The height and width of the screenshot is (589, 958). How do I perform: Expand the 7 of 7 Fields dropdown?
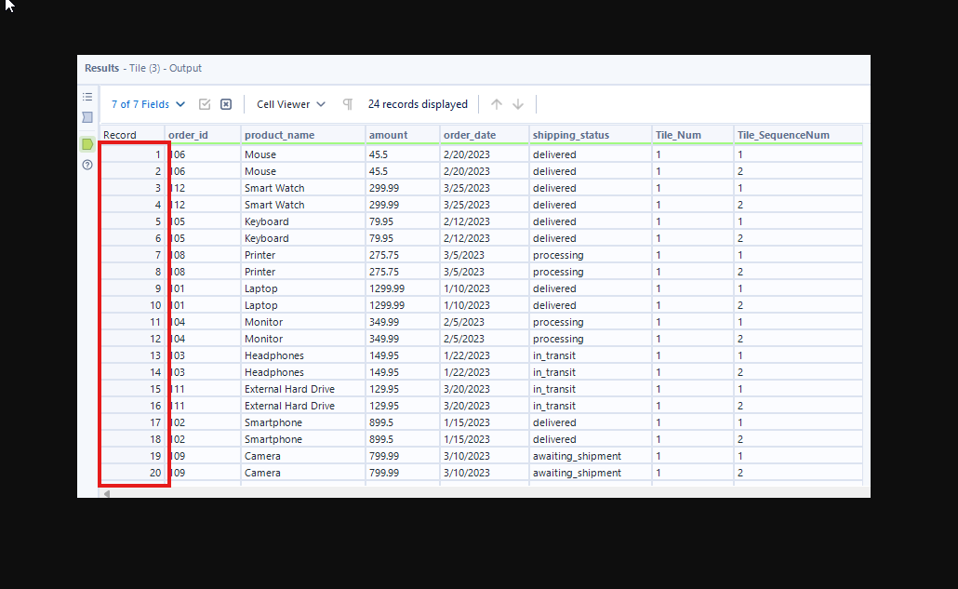pos(148,104)
